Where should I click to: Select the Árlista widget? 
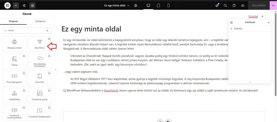click(15, 61)
